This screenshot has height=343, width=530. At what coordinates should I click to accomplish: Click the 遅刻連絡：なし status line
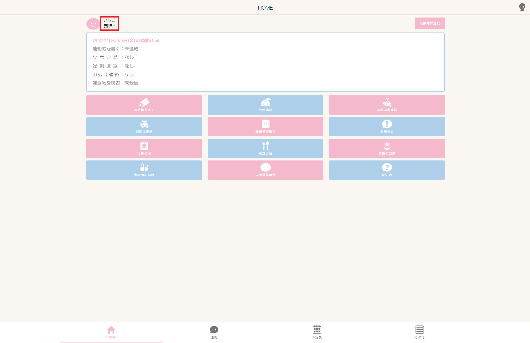(x=113, y=66)
